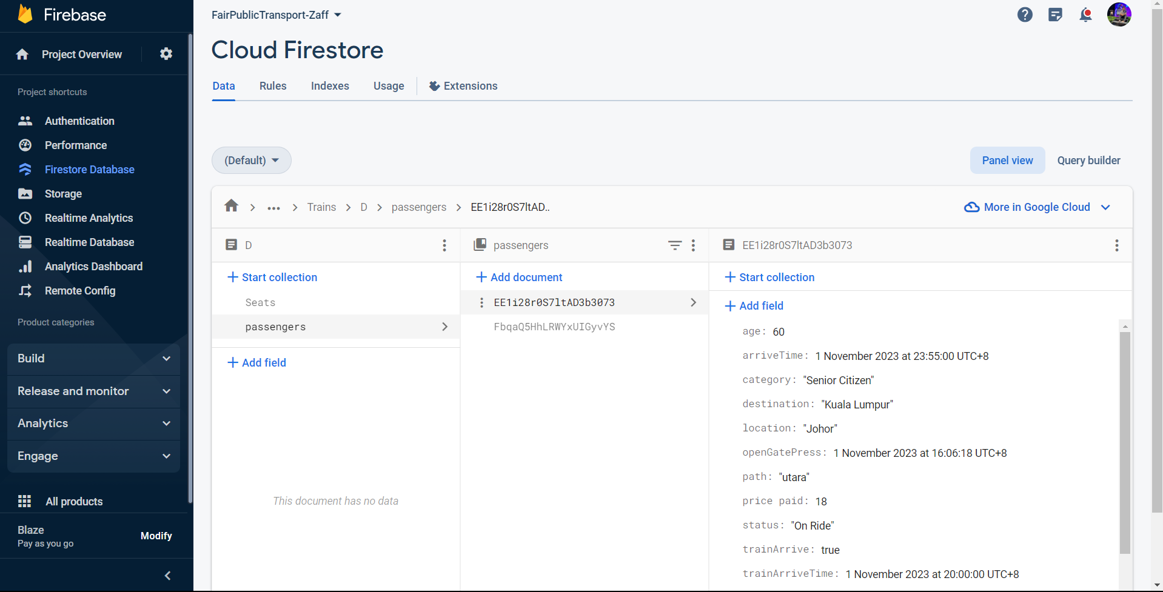Open the three-dot menu for document D

[444, 245]
